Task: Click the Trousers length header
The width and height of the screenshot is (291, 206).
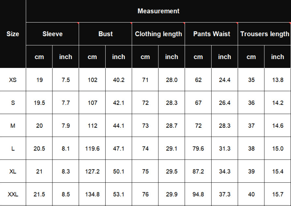Action: coord(264,34)
